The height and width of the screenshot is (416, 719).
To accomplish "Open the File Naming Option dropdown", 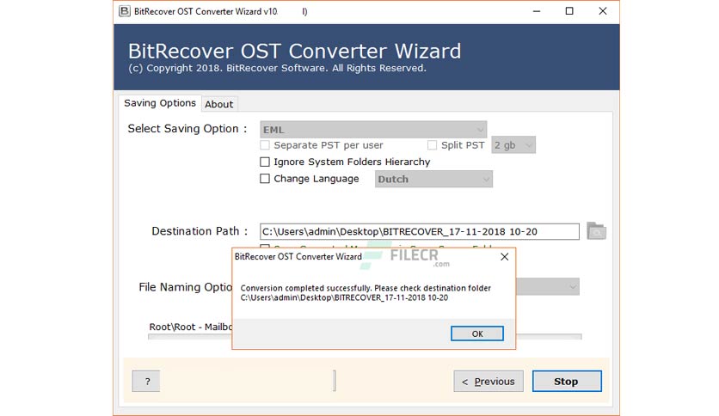I will (x=548, y=287).
